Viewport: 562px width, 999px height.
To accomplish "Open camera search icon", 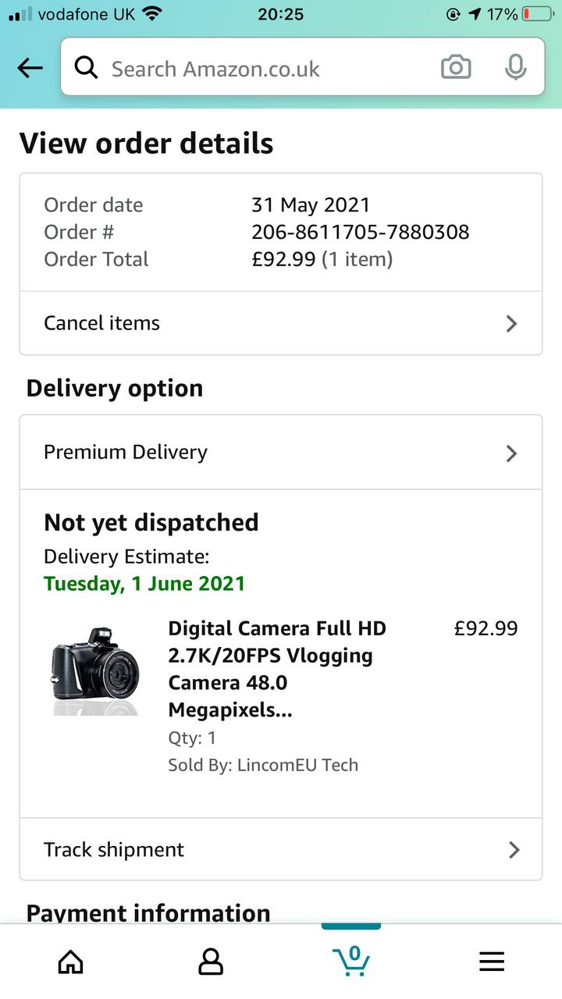I will 456,68.
